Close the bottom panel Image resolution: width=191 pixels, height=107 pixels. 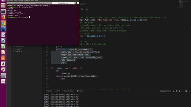[189, 91]
